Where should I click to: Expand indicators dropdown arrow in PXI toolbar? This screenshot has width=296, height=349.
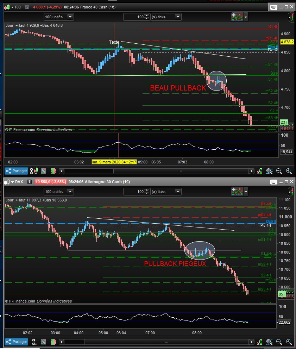click(246, 17)
